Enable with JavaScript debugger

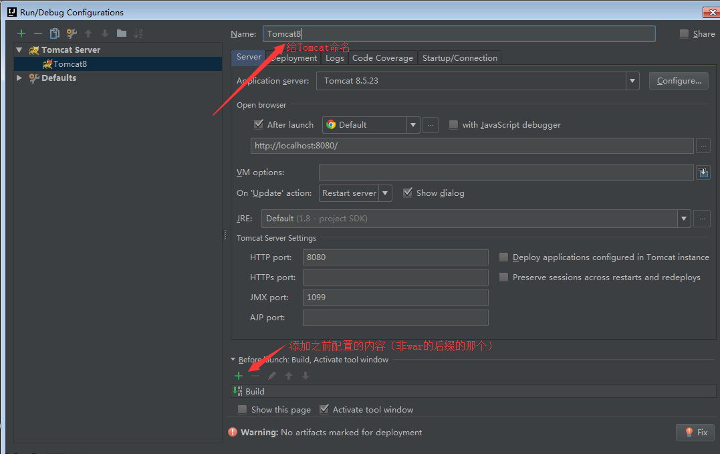453,124
